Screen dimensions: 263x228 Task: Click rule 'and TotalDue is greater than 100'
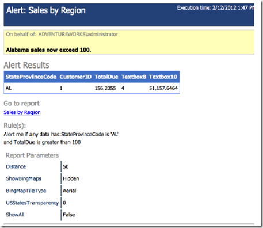[42, 142]
